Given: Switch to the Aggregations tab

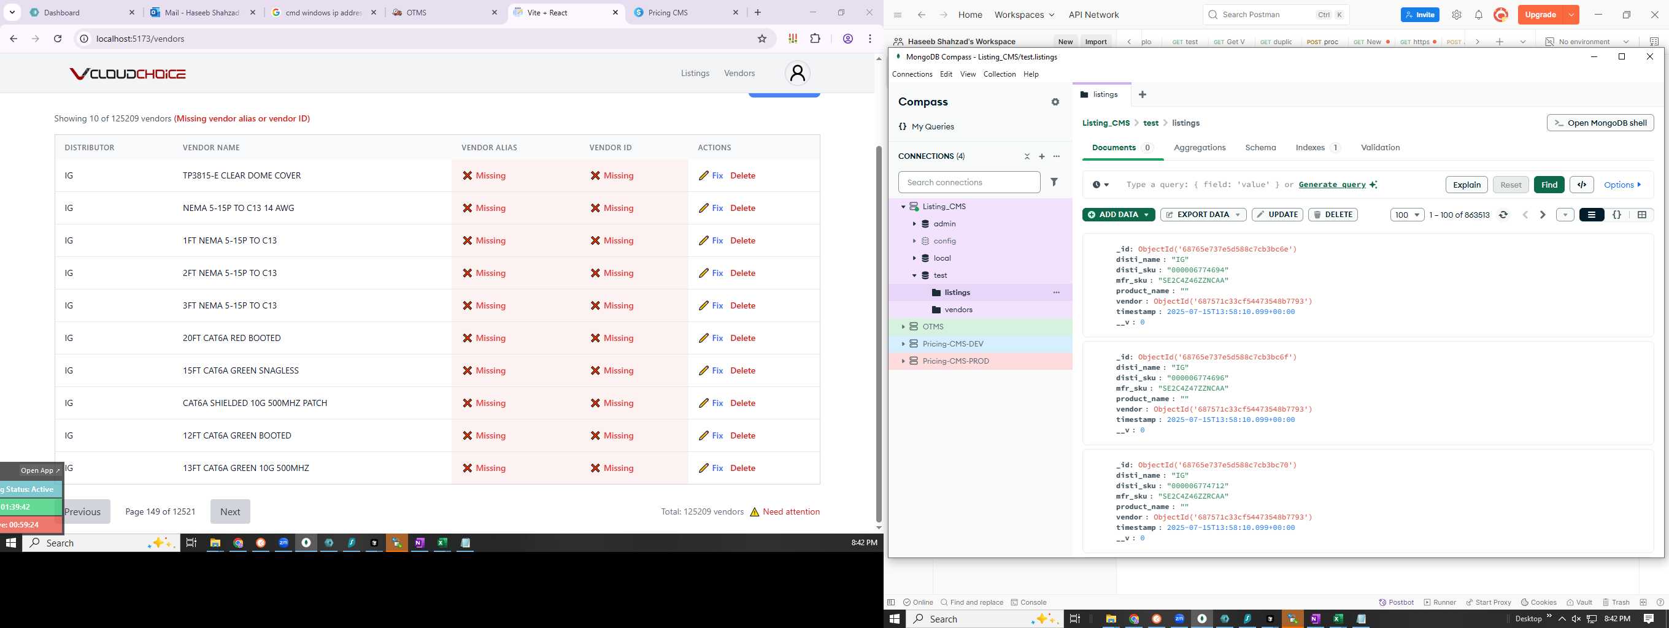Looking at the screenshot, I should pos(1199,148).
